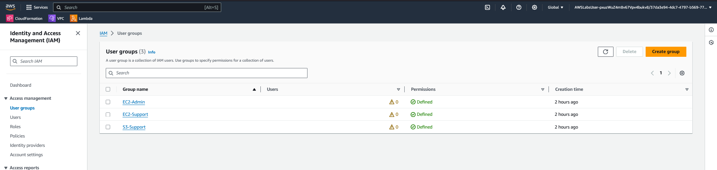Viewport: 717px width, 170px height.
Task: Open Users in IAM sidebar
Action: (15, 117)
